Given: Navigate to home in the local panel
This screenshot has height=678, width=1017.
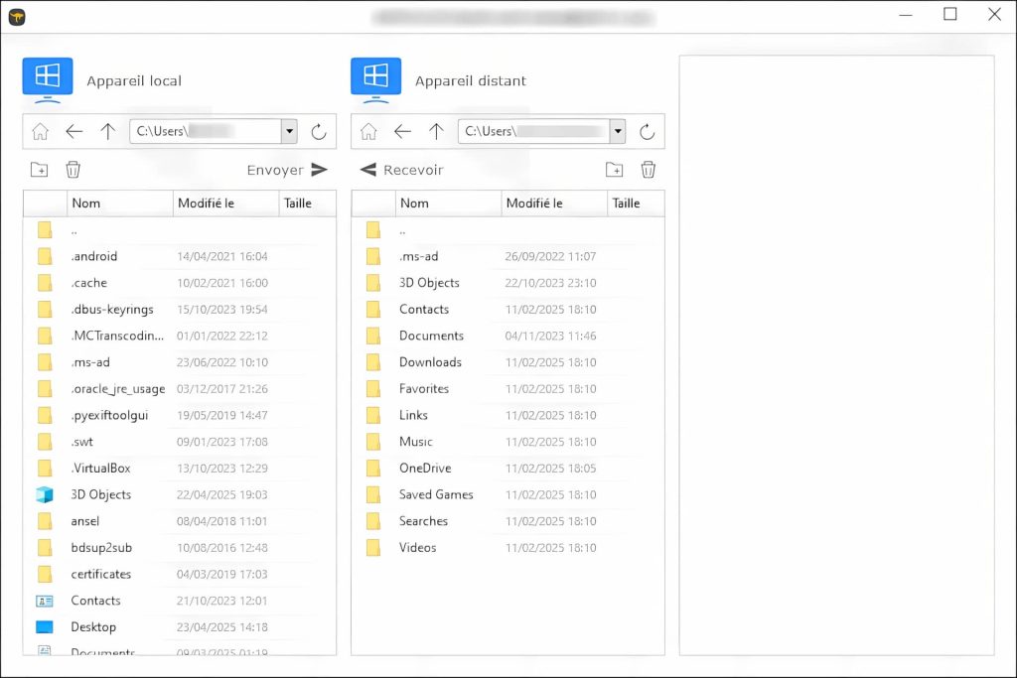Looking at the screenshot, I should 38,130.
